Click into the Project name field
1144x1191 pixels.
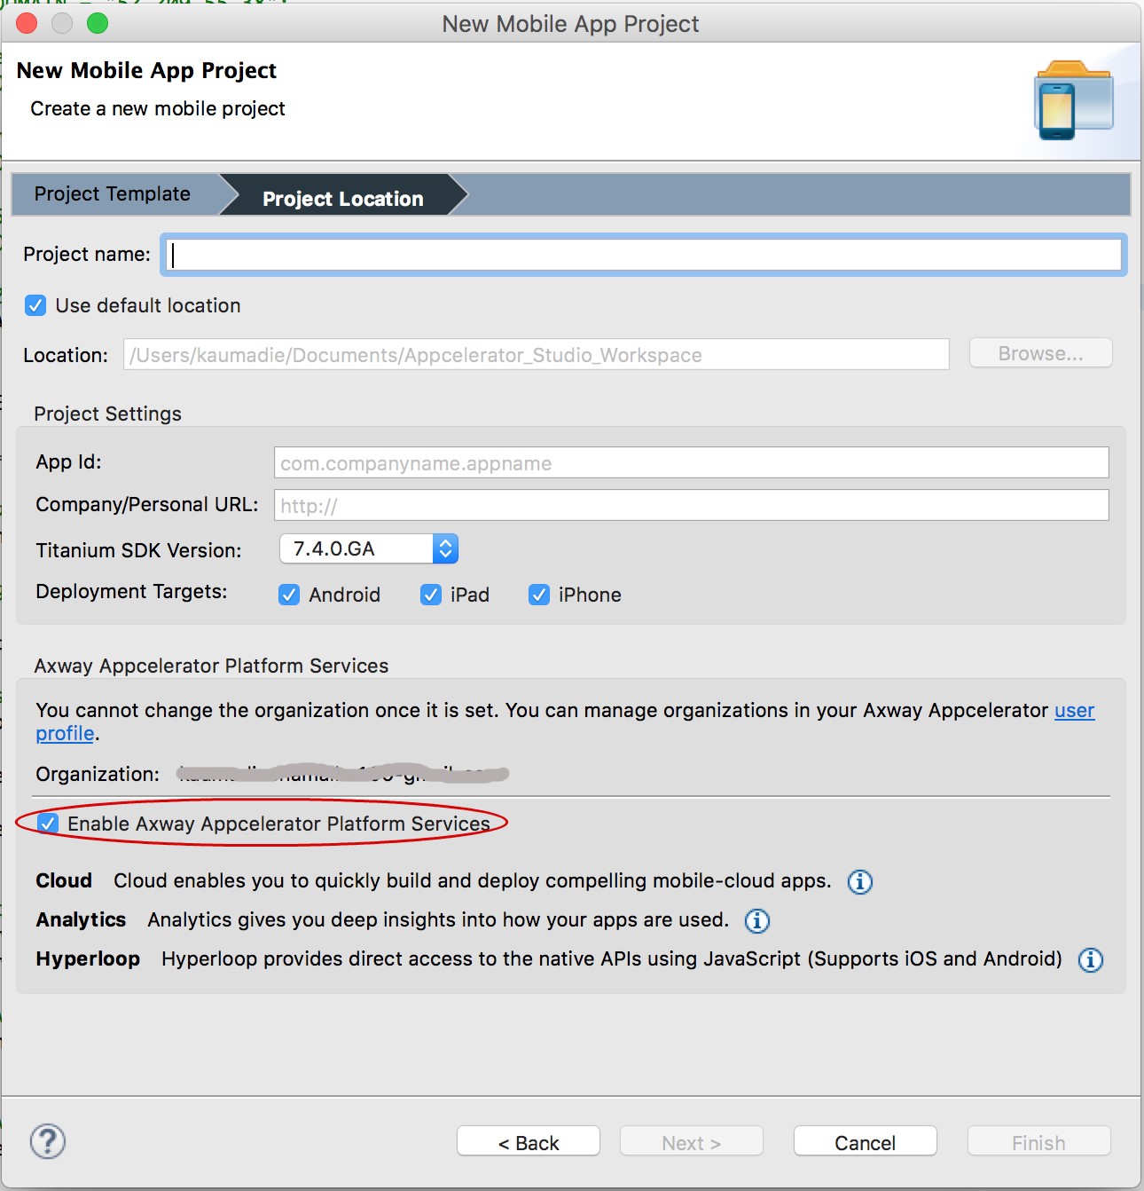point(644,255)
